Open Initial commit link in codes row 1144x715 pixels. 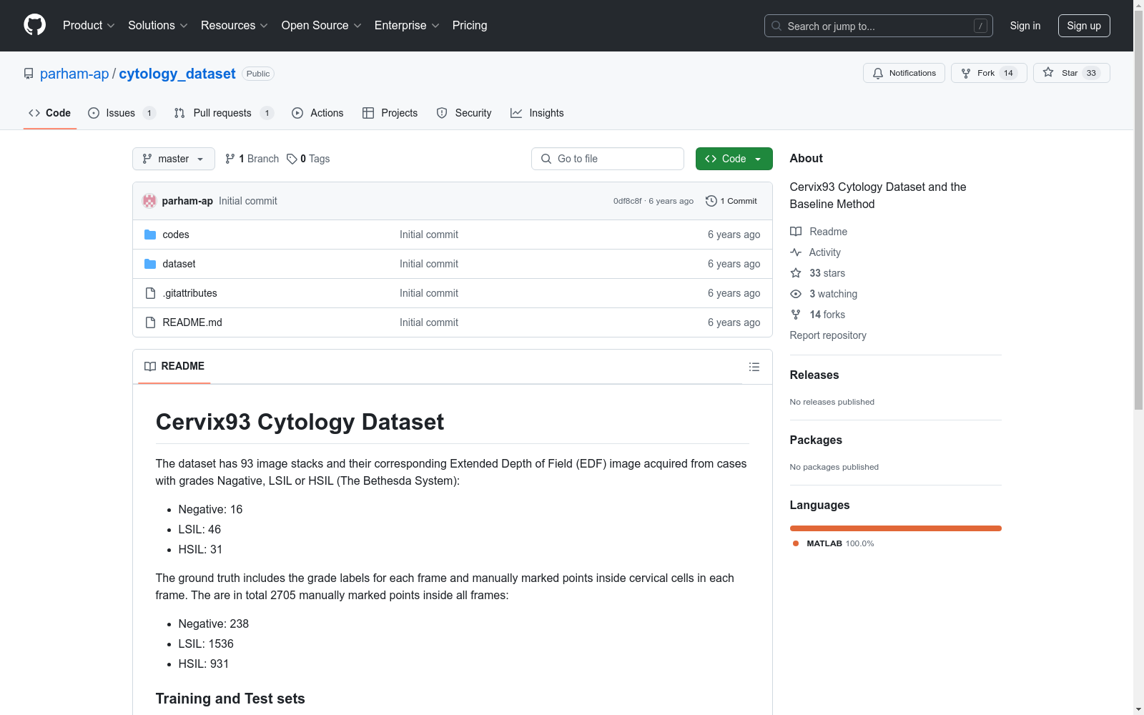coord(429,235)
